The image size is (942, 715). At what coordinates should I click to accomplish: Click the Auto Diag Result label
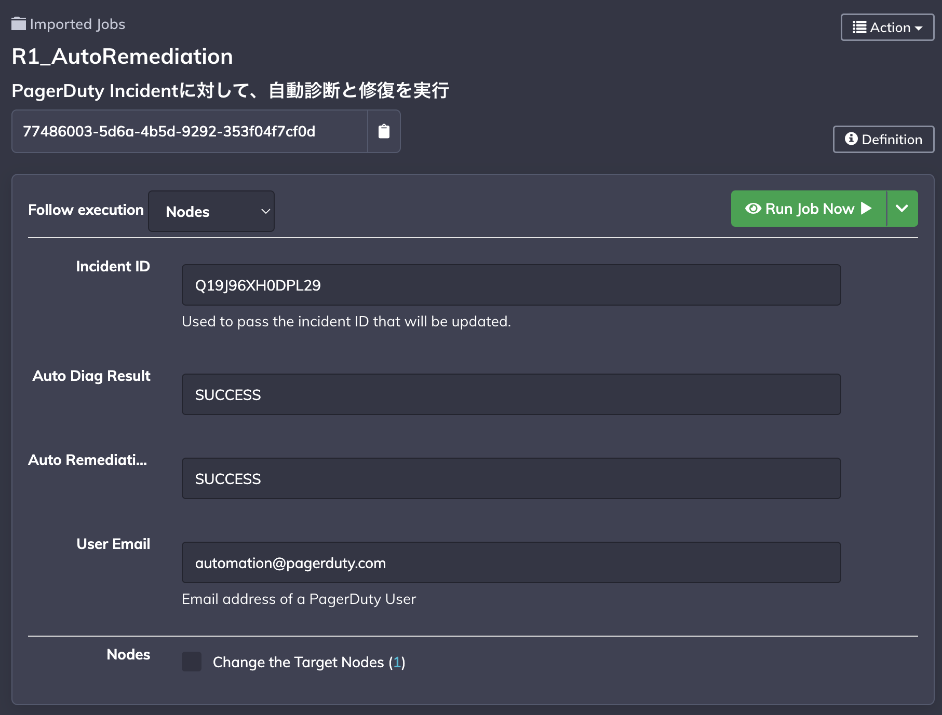pos(91,376)
